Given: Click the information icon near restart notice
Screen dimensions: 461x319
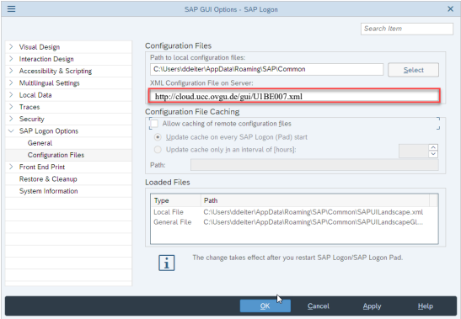Looking at the screenshot, I should tap(166, 263).
